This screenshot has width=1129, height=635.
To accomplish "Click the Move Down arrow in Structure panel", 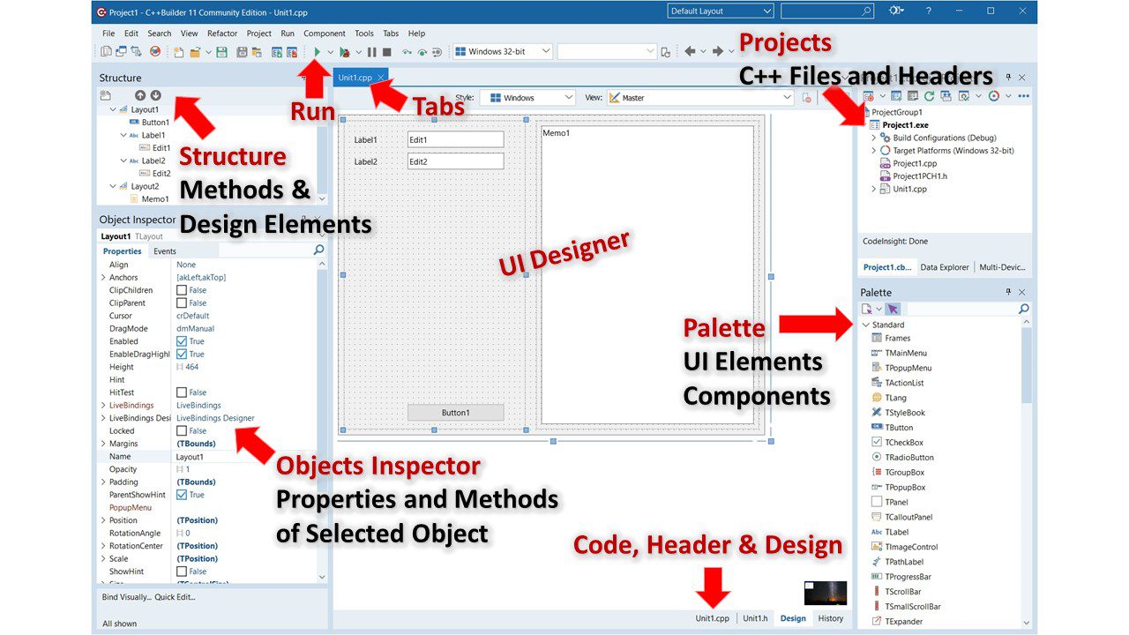I will (156, 94).
